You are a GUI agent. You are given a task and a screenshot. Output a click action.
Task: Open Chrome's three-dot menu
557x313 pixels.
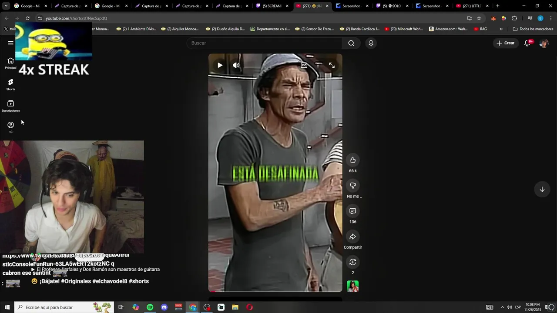pyautogui.click(x=551, y=18)
